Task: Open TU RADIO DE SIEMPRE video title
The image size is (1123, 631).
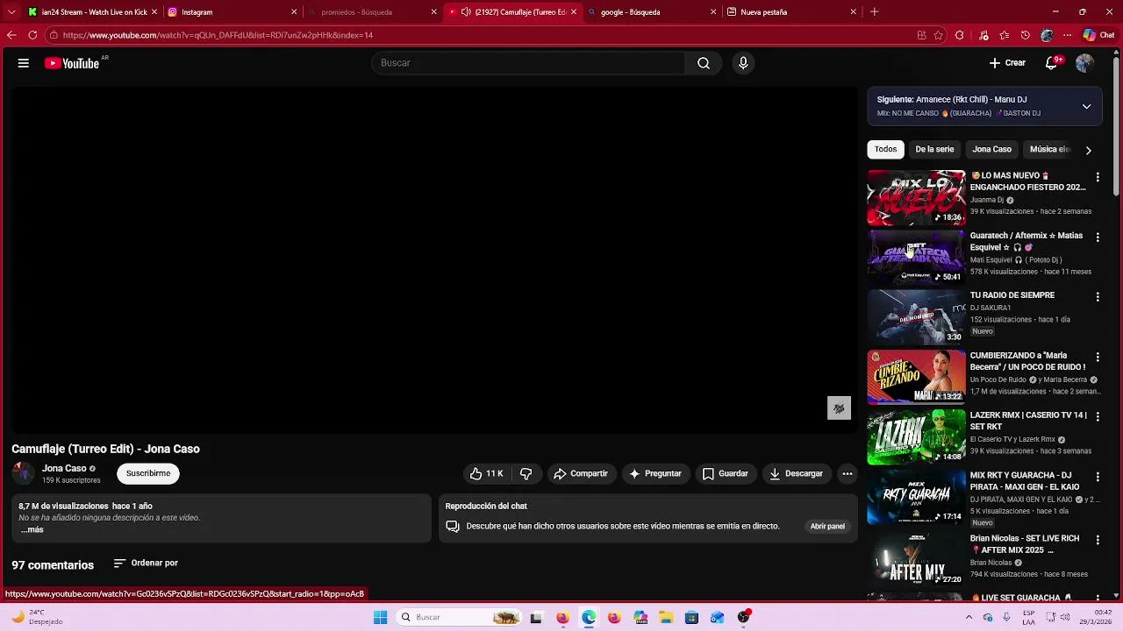Action: tap(1012, 295)
